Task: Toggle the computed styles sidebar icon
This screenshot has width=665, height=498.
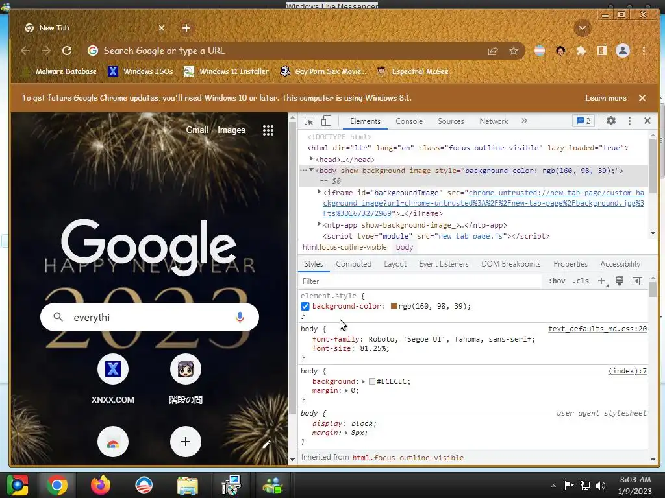Action: pos(637,281)
